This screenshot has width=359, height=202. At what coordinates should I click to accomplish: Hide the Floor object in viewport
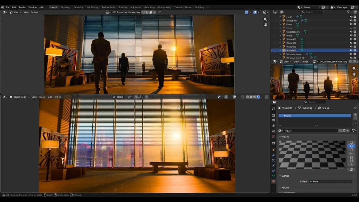pos(351,17)
